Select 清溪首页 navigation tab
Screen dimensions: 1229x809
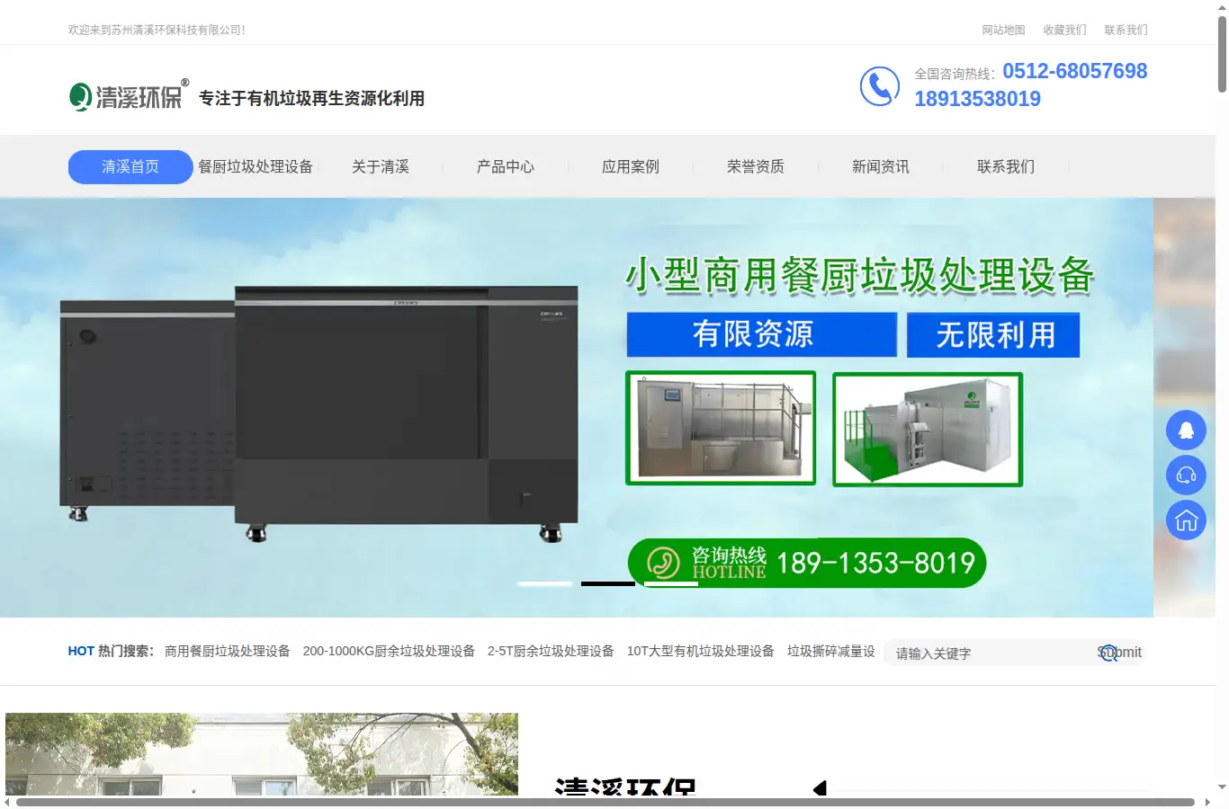click(x=130, y=167)
